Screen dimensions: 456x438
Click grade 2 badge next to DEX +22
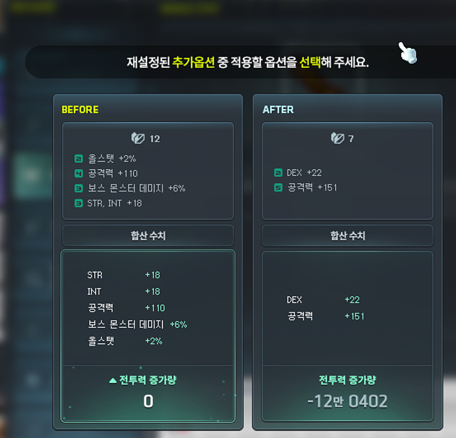(278, 173)
